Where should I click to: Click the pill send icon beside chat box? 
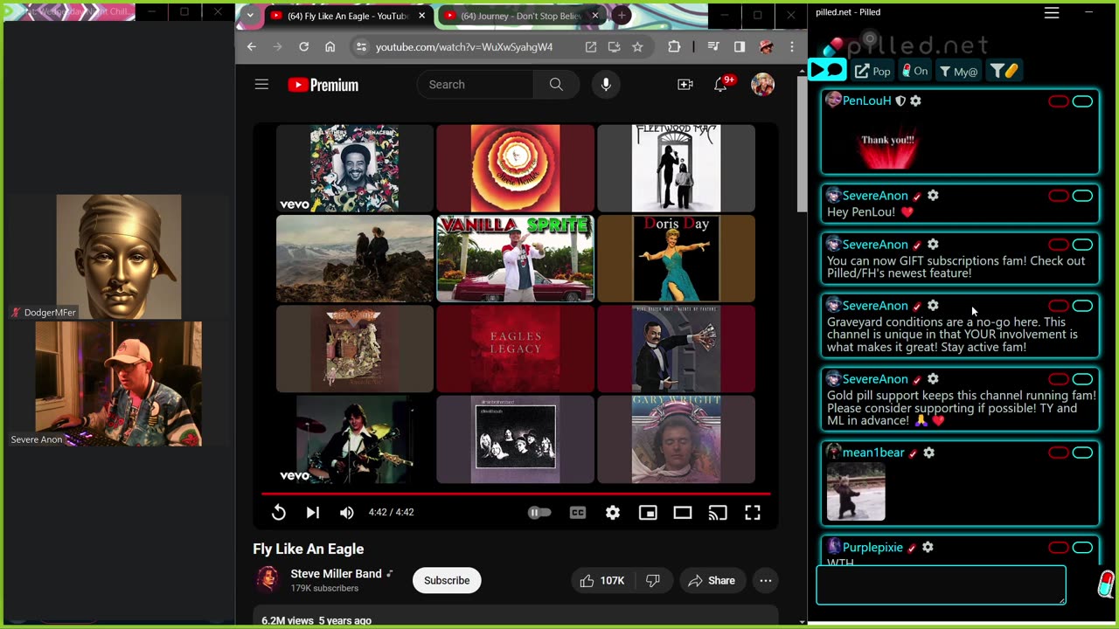pos(1106,584)
